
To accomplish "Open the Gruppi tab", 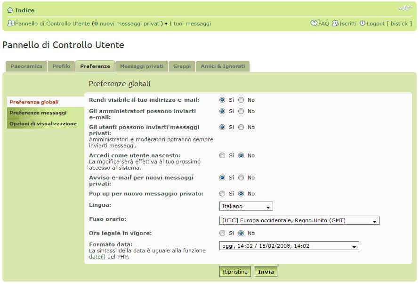I will [x=182, y=66].
